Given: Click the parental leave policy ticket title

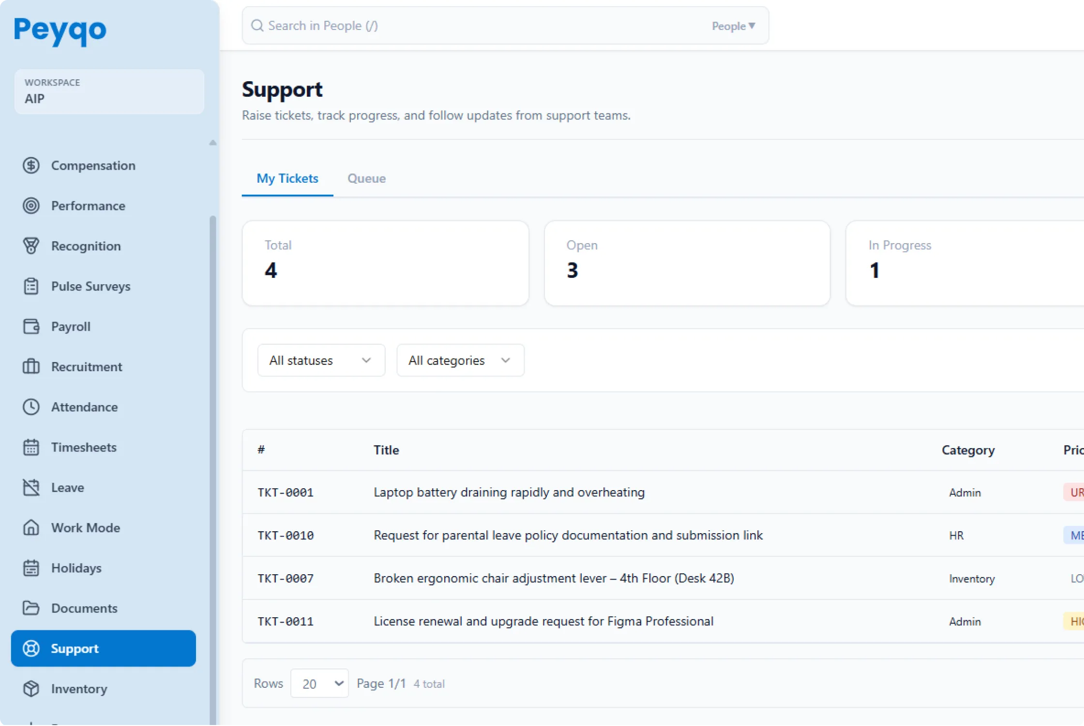Looking at the screenshot, I should pyautogui.click(x=568, y=535).
